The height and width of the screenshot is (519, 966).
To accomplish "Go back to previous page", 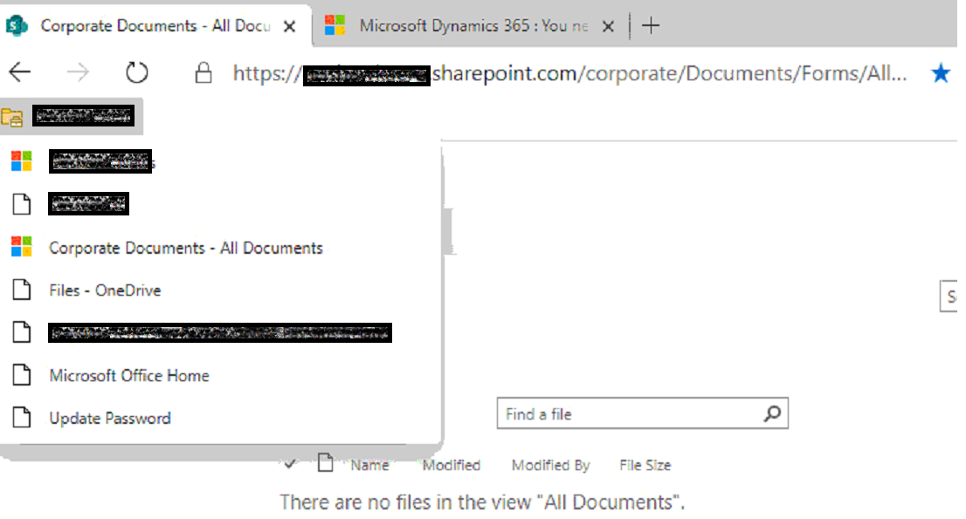I will pos(20,72).
